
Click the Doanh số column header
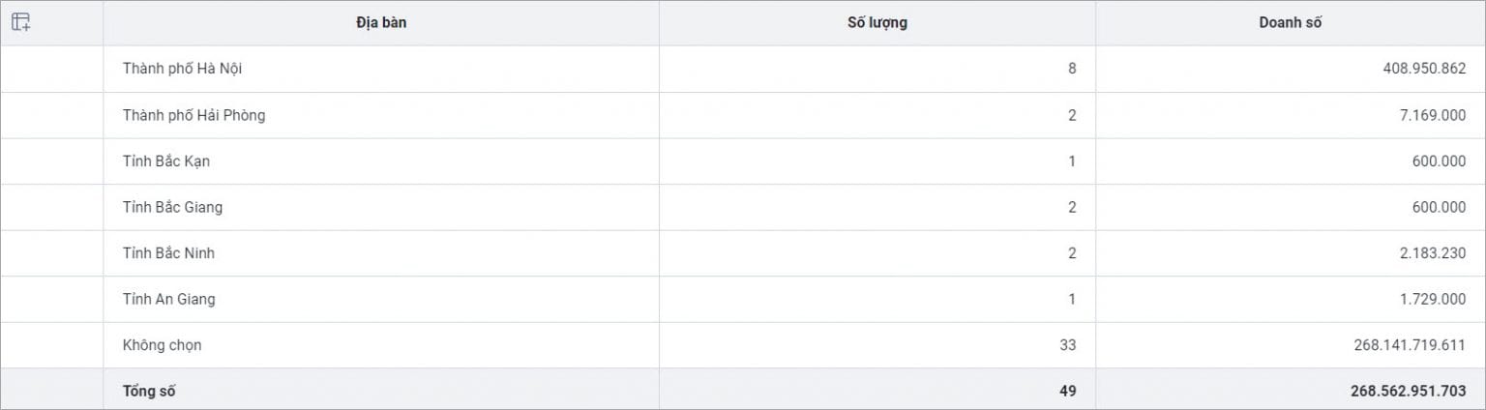coord(1291,23)
